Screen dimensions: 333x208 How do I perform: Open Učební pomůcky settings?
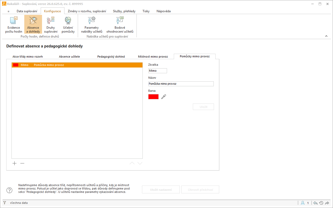coord(68,25)
